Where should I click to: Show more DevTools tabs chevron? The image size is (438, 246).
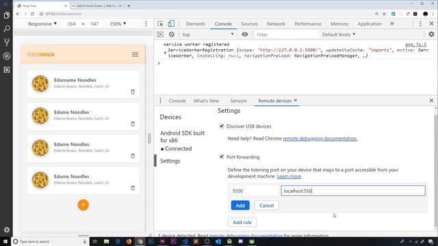point(391,24)
